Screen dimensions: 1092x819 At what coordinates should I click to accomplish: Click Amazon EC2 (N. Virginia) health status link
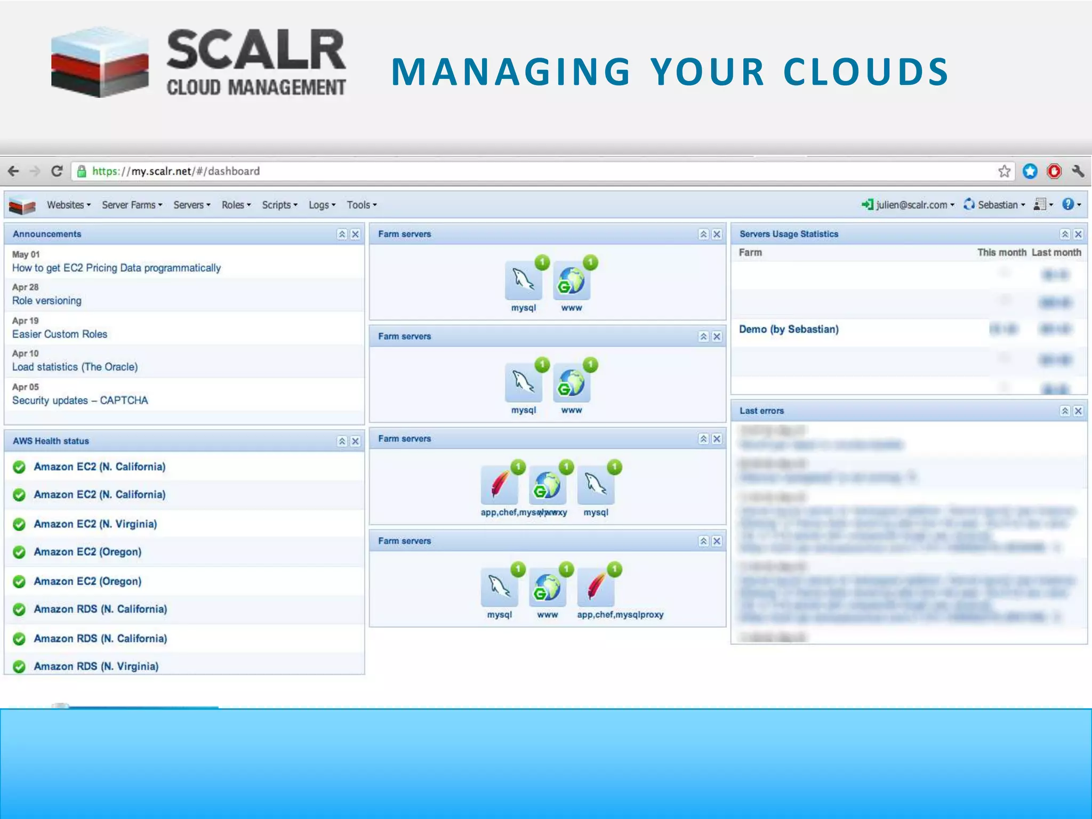tap(95, 524)
